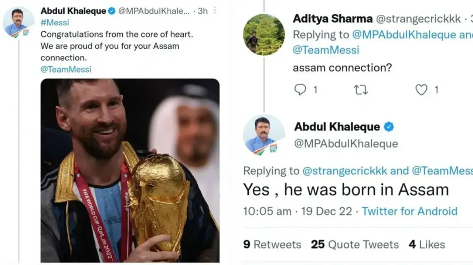Like Aditya Sharma's tweet with heart icon
Viewport: 473px width, 265px height.
421,90
